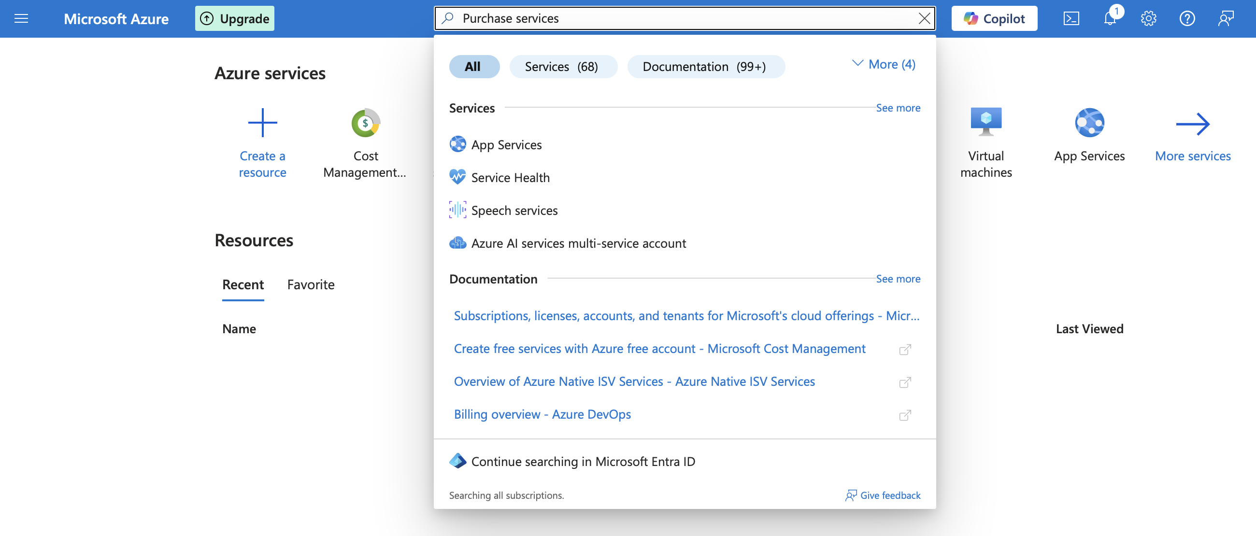Open the top bar feedback icon
Screen dimensions: 1256x536
[1226, 18]
